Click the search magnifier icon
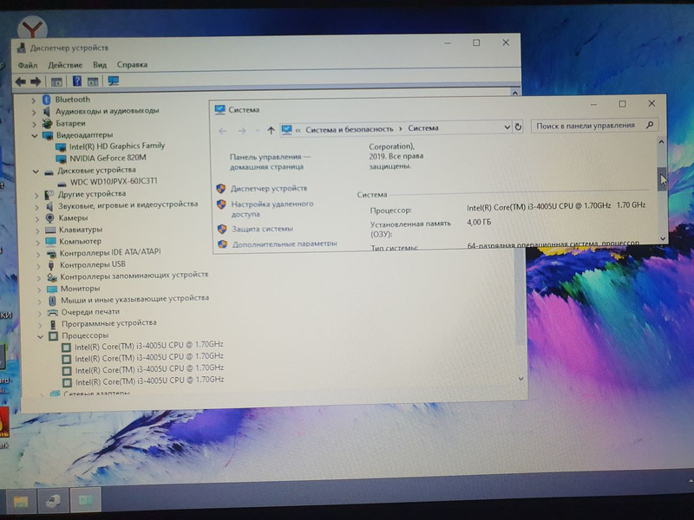Image resolution: width=694 pixels, height=520 pixels. click(650, 125)
